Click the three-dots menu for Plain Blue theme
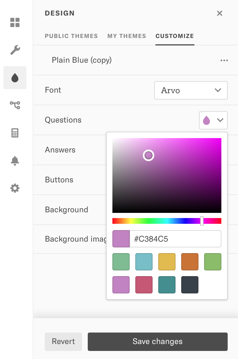Screen dimensions: 238x359 coord(224,60)
